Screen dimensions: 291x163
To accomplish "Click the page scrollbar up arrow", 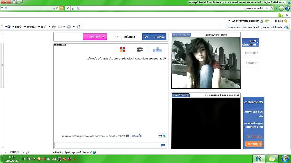I will [2, 33].
